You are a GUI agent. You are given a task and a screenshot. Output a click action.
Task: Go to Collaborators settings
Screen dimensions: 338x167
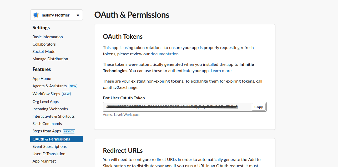pyautogui.click(x=44, y=44)
